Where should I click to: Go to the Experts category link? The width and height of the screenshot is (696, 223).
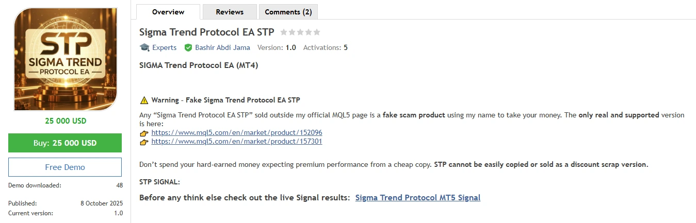coord(164,47)
